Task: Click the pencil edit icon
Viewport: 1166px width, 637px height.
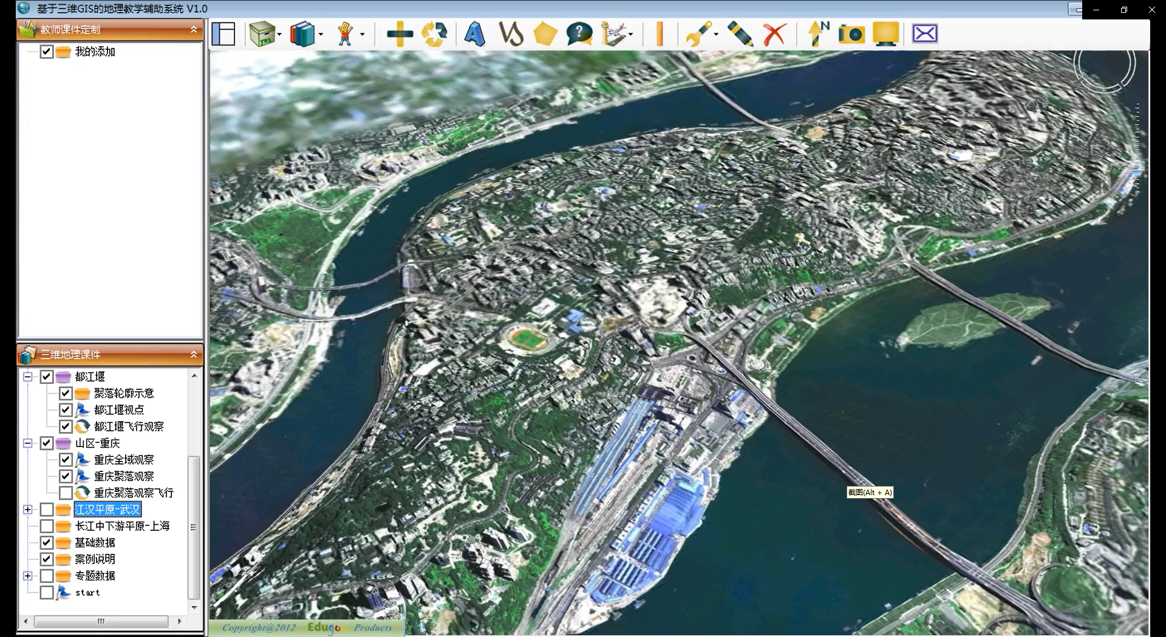Action: (x=740, y=34)
